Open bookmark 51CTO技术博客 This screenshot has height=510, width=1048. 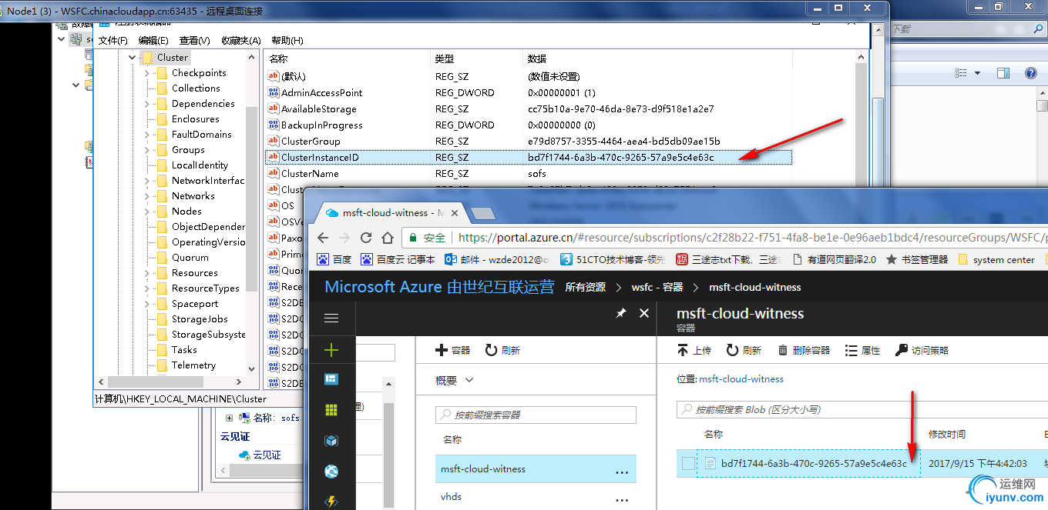pyautogui.click(x=613, y=259)
